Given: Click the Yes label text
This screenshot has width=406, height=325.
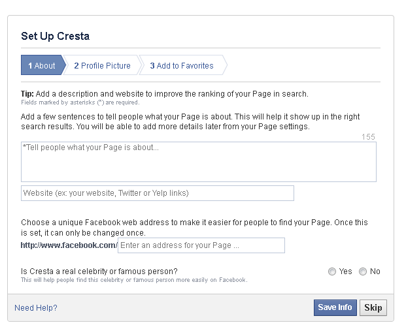Looking at the screenshot, I should pyautogui.click(x=345, y=271).
